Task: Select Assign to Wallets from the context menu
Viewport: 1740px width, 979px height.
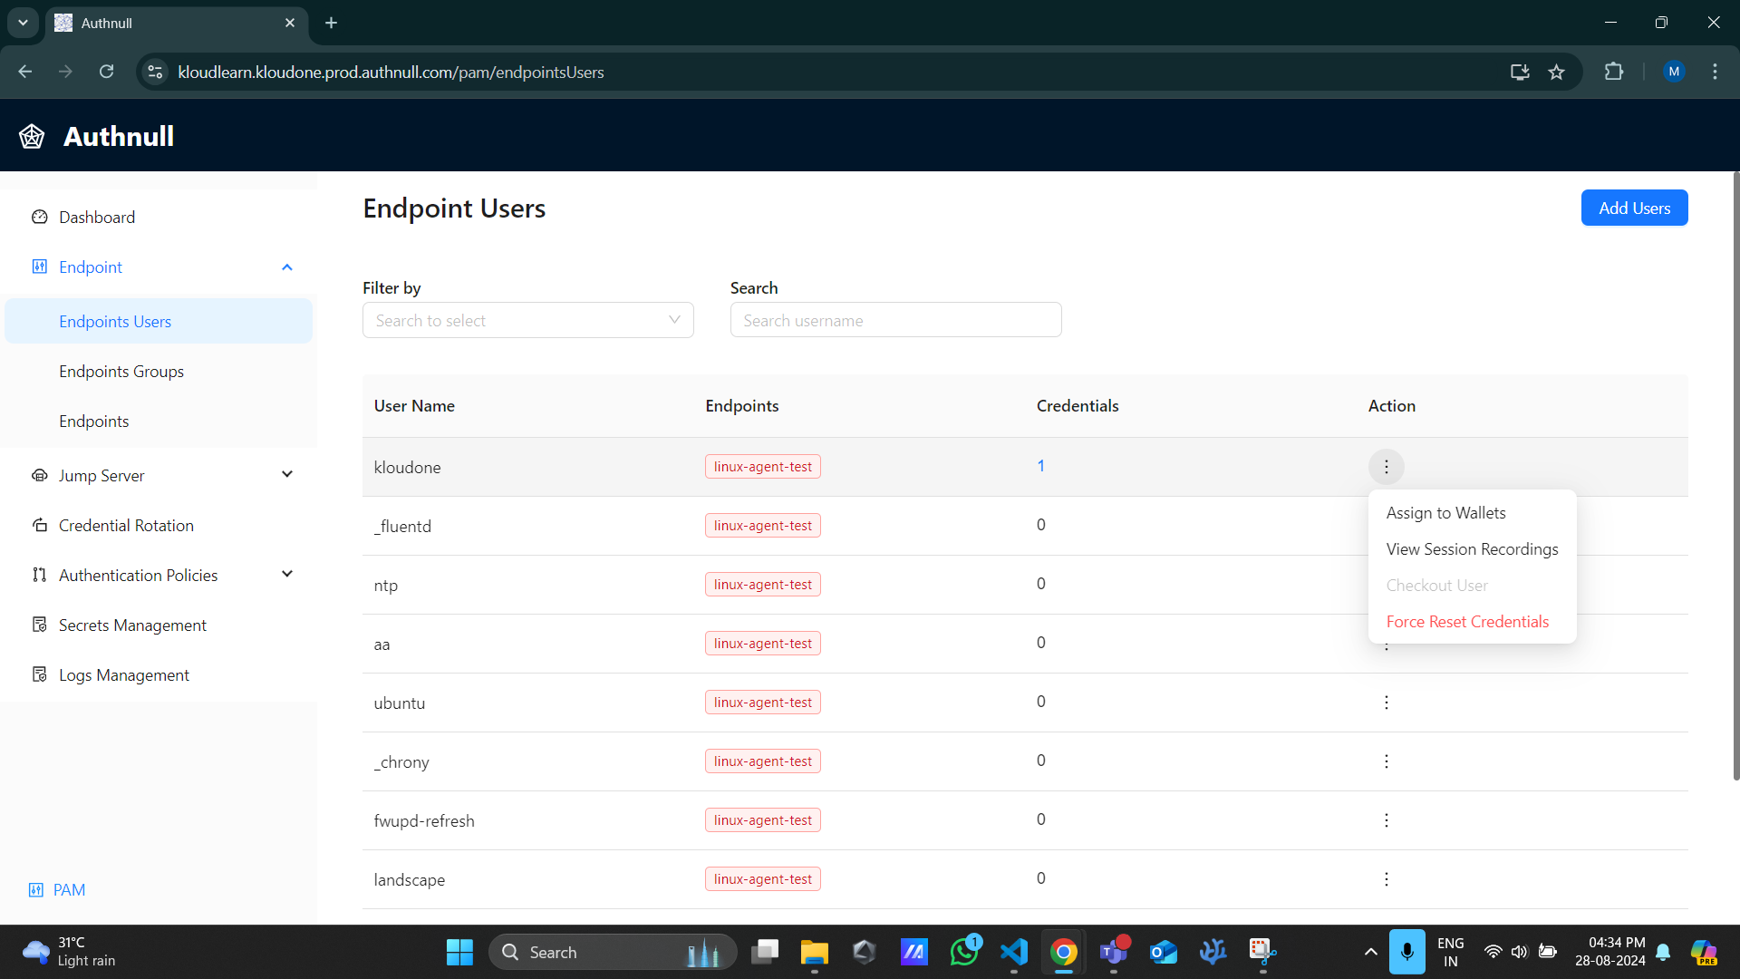Action: coord(1445,512)
